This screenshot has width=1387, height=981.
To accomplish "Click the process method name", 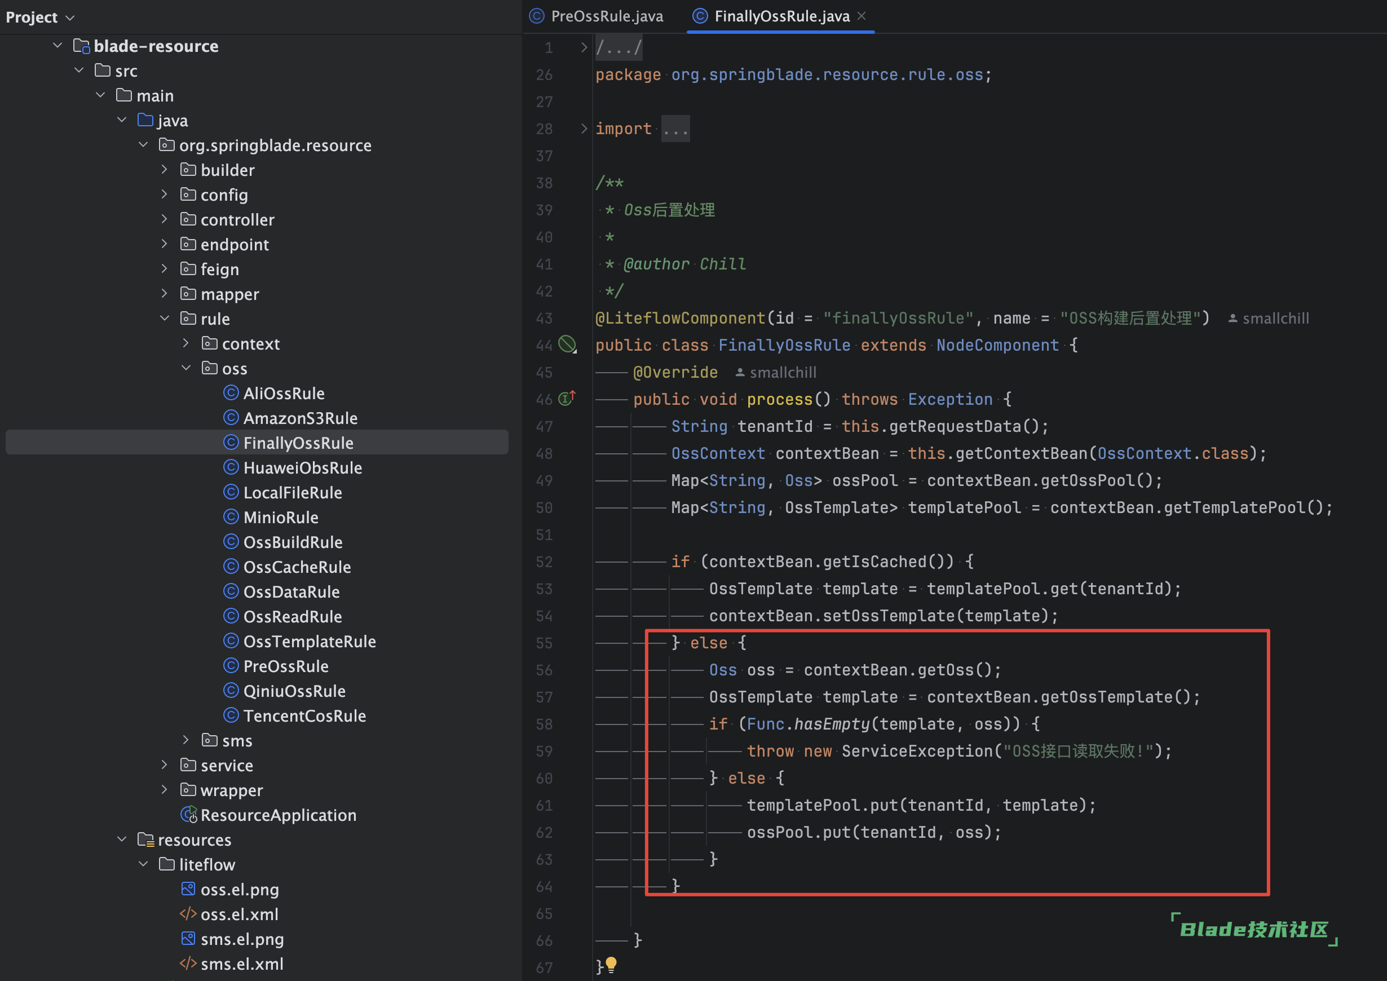I will (779, 399).
